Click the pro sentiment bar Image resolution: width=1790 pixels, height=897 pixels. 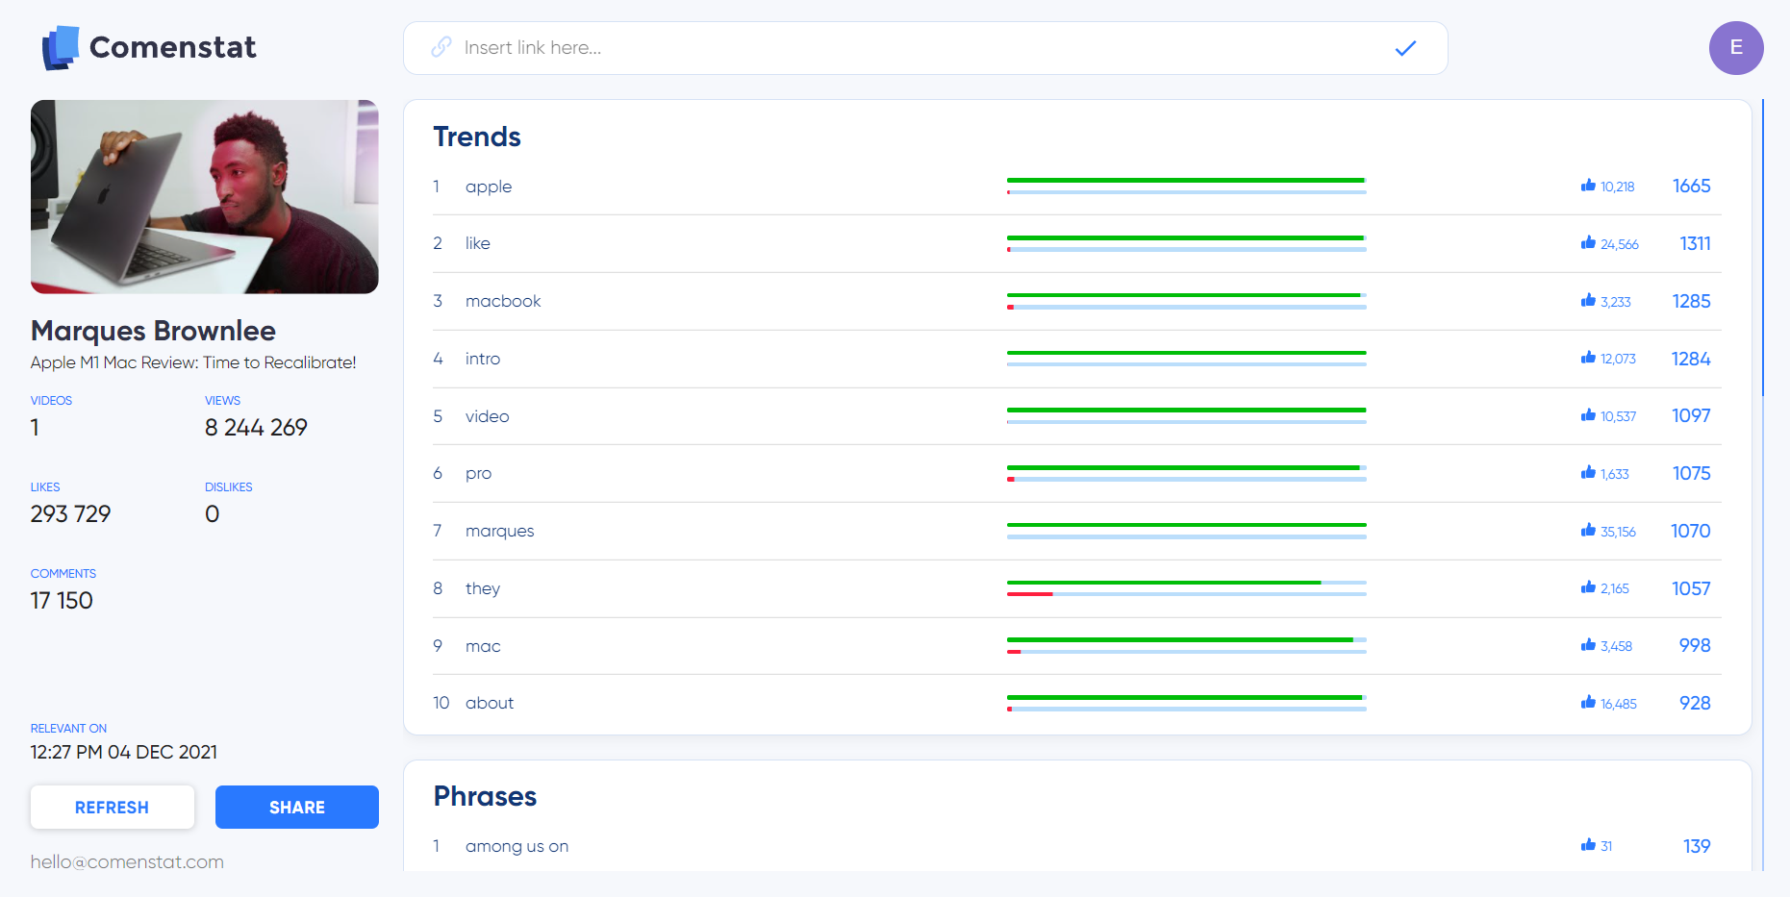[1187, 473]
